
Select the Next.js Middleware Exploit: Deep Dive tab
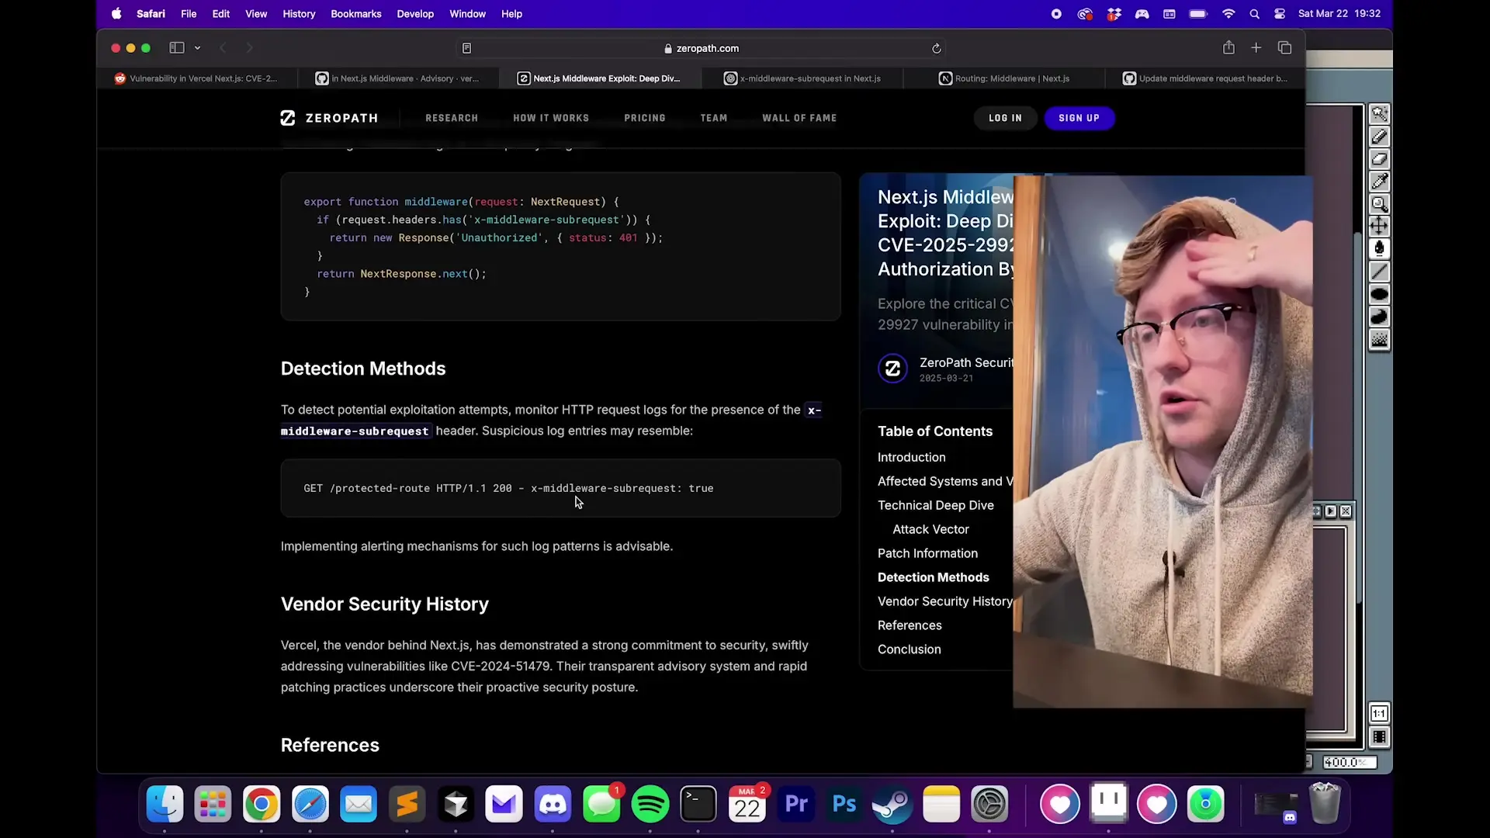click(x=599, y=78)
